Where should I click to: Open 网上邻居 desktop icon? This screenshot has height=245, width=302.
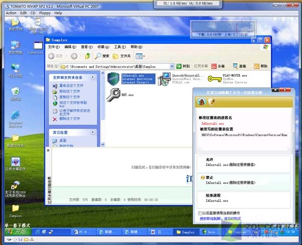15,71
